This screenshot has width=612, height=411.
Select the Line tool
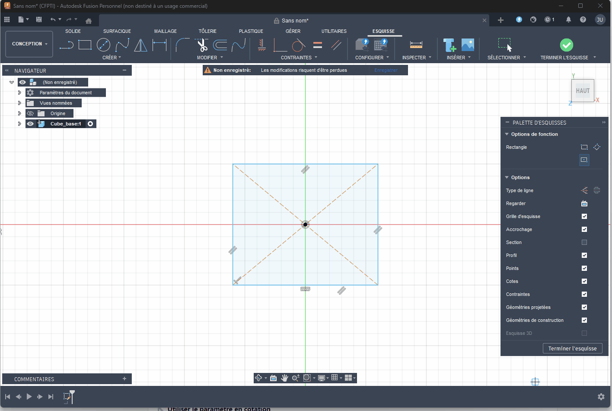[66, 45]
